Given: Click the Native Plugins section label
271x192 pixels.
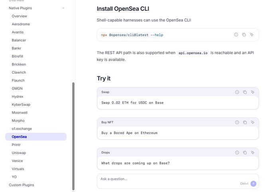Looking at the screenshot, I should 20,8.
